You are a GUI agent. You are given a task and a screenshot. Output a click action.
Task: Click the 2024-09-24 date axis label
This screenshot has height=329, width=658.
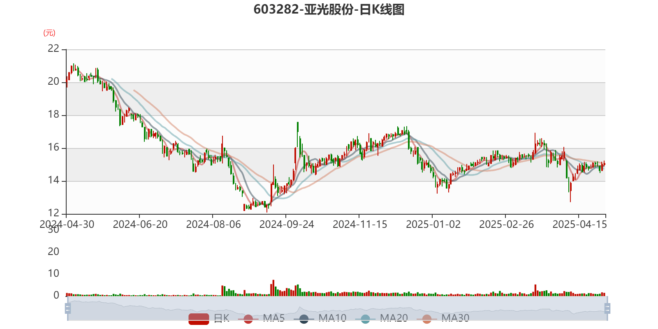pos(287,225)
